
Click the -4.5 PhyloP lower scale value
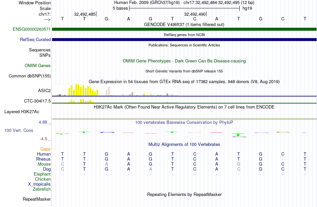click(x=43, y=139)
